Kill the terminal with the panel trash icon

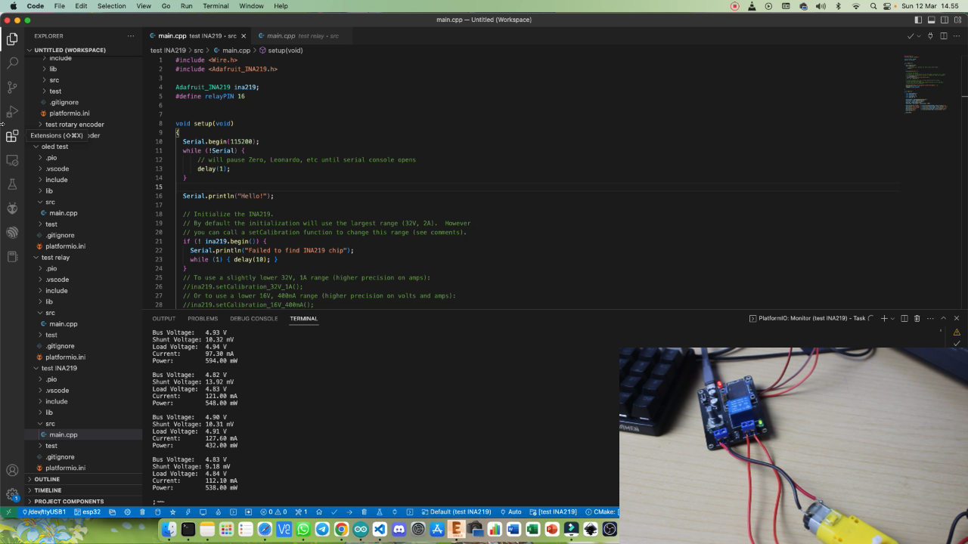coord(917,318)
